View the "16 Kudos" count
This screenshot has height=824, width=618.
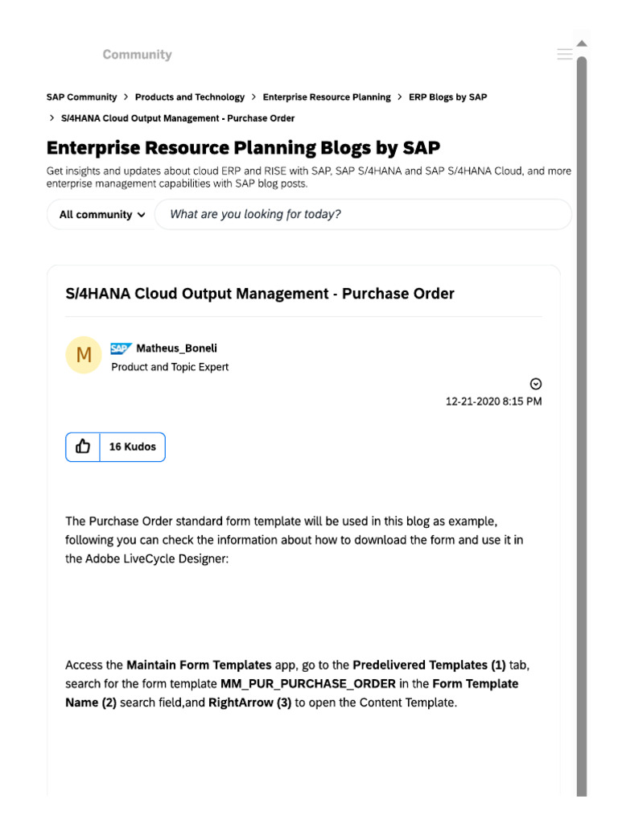133,447
